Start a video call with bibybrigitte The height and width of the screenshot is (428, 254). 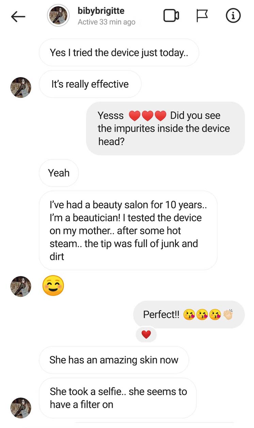171,16
